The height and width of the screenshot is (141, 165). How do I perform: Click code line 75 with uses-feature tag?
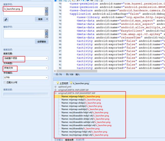tap(117, 10)
